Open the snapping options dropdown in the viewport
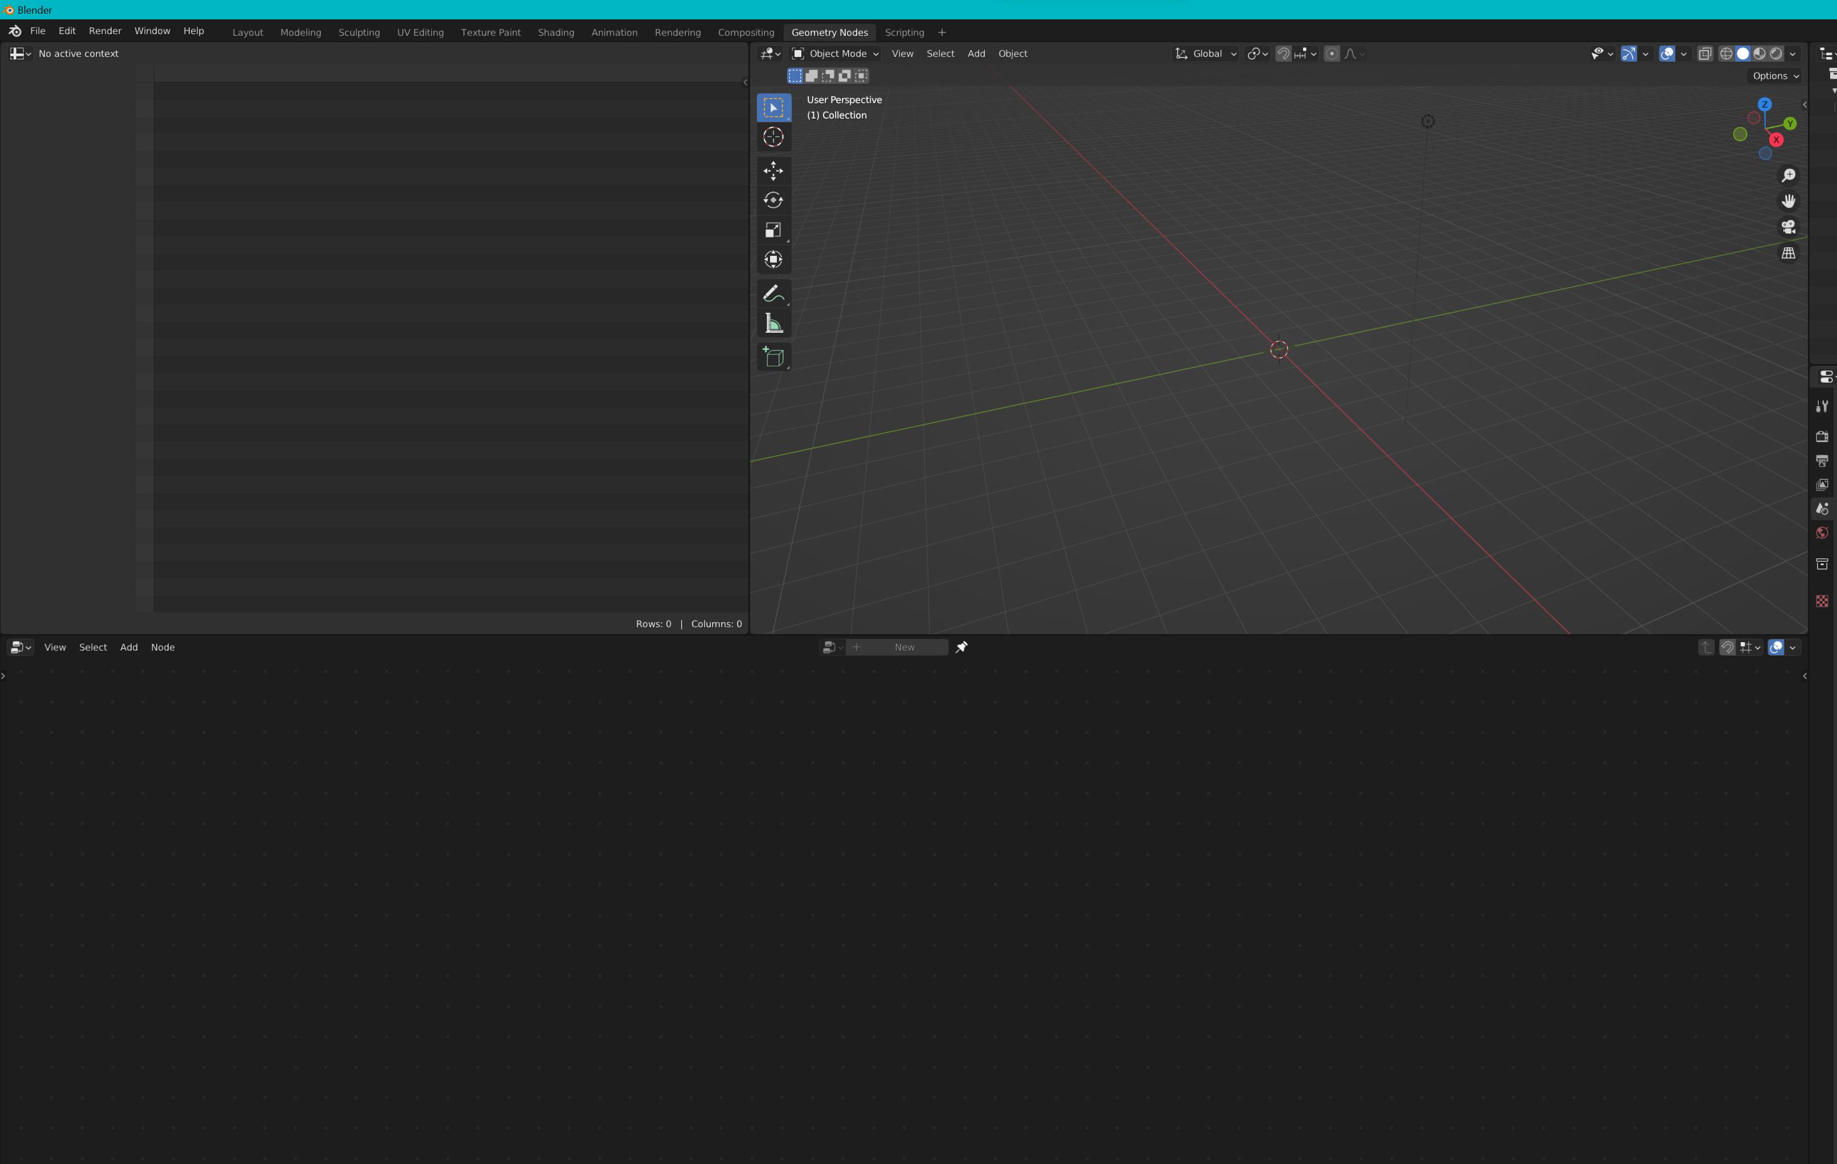The height and width of the screenshot is (1164, 1837). coord(1305,54)
